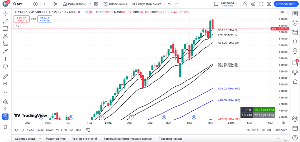Image resolution: width=300 pixels, height=142 pixels.
Task: Open ideas lightbulb panel
Action: (295, 51)
